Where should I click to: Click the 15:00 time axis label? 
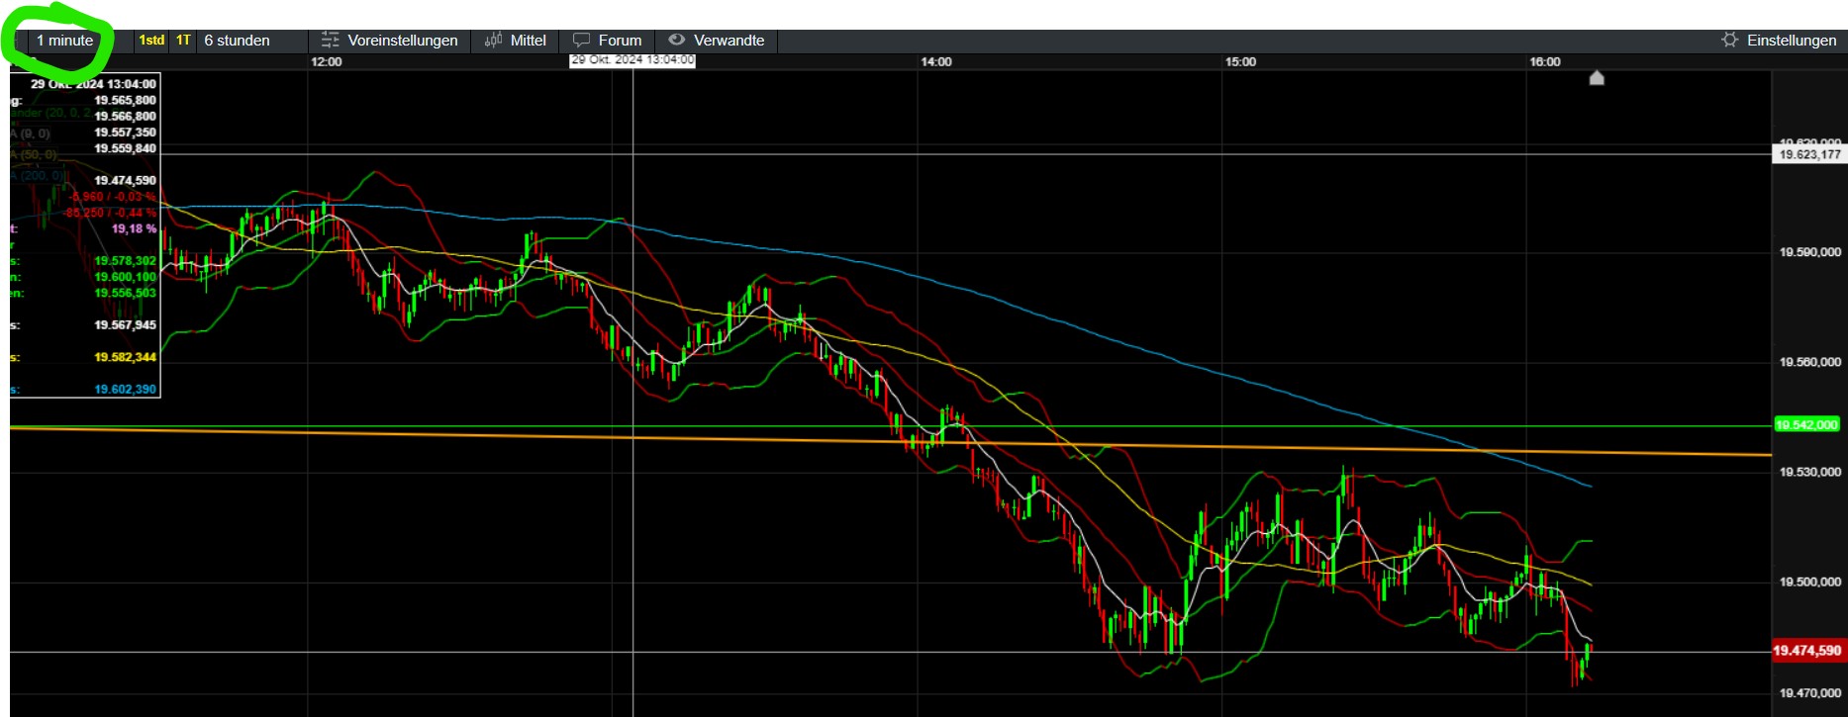[1240, 61]
